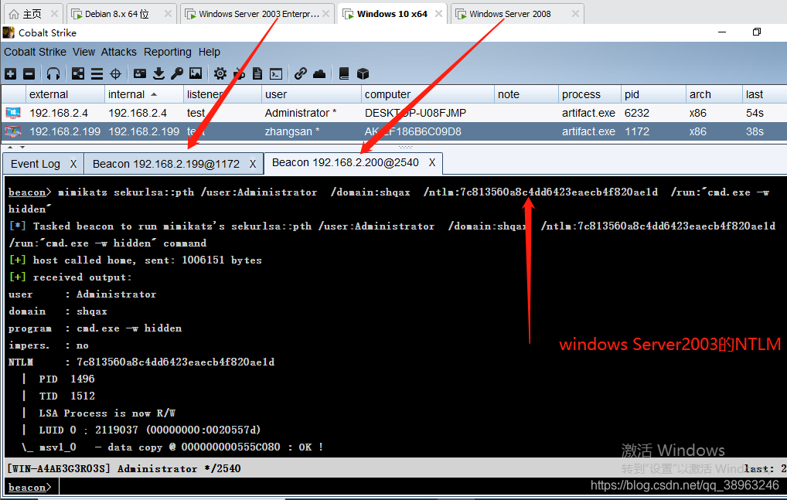Sort by the note column header
The image size is (787, 500).
[x=526, y=94]
